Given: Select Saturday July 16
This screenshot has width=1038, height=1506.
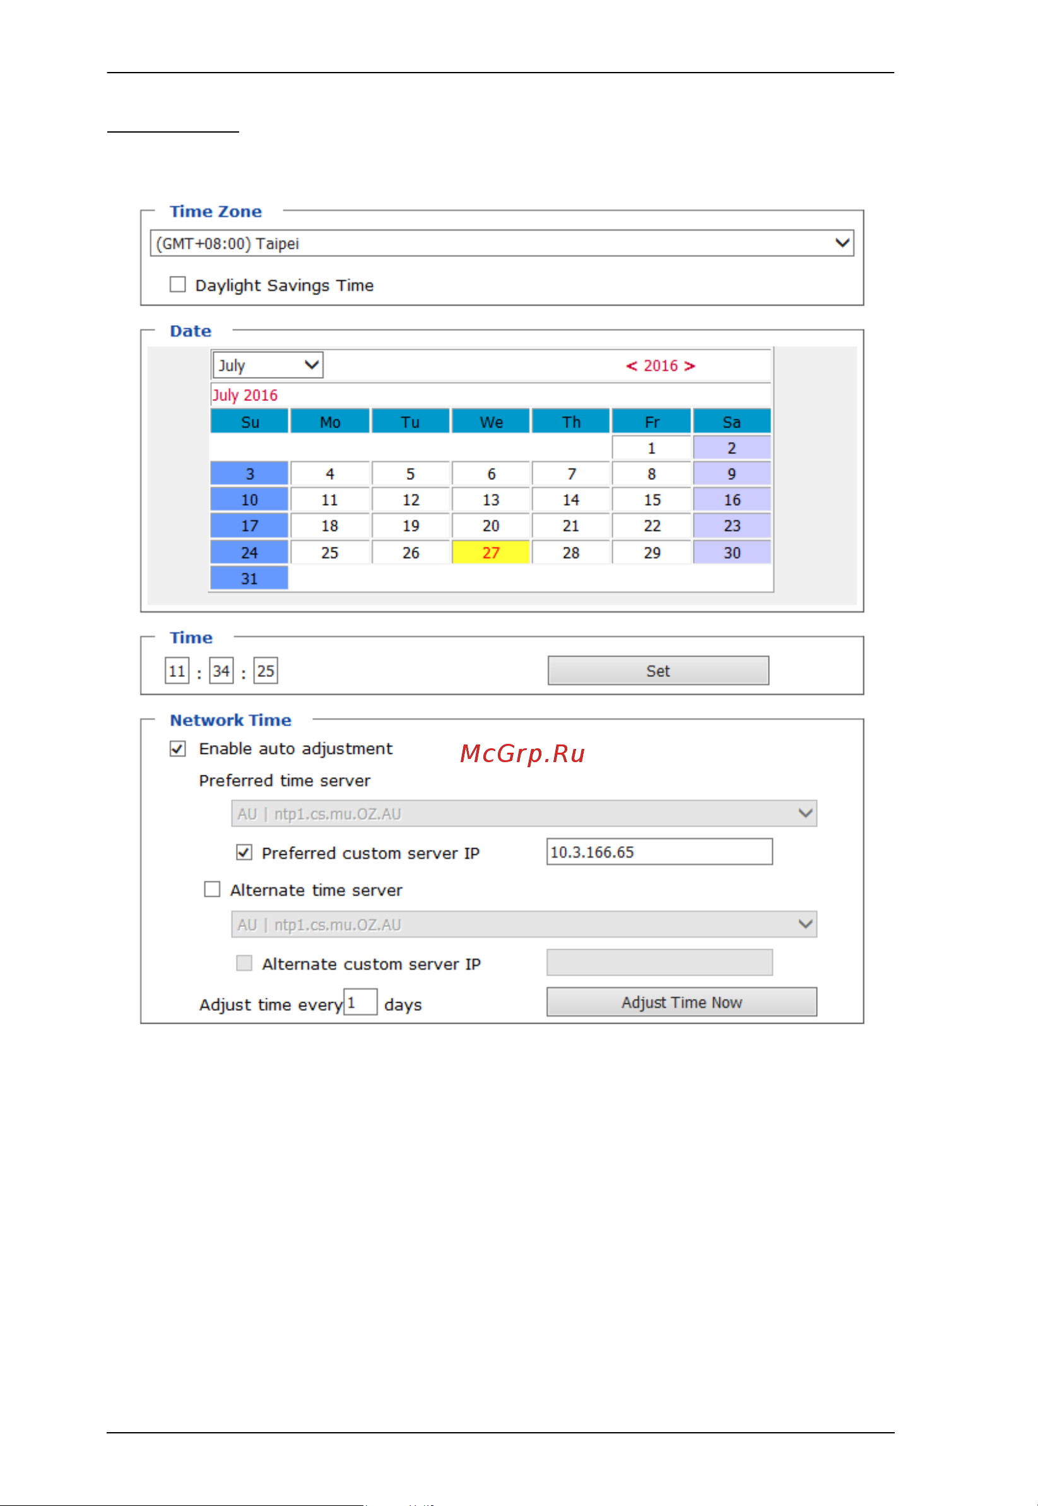Looking at the screenshot, I should pos(732,500).
